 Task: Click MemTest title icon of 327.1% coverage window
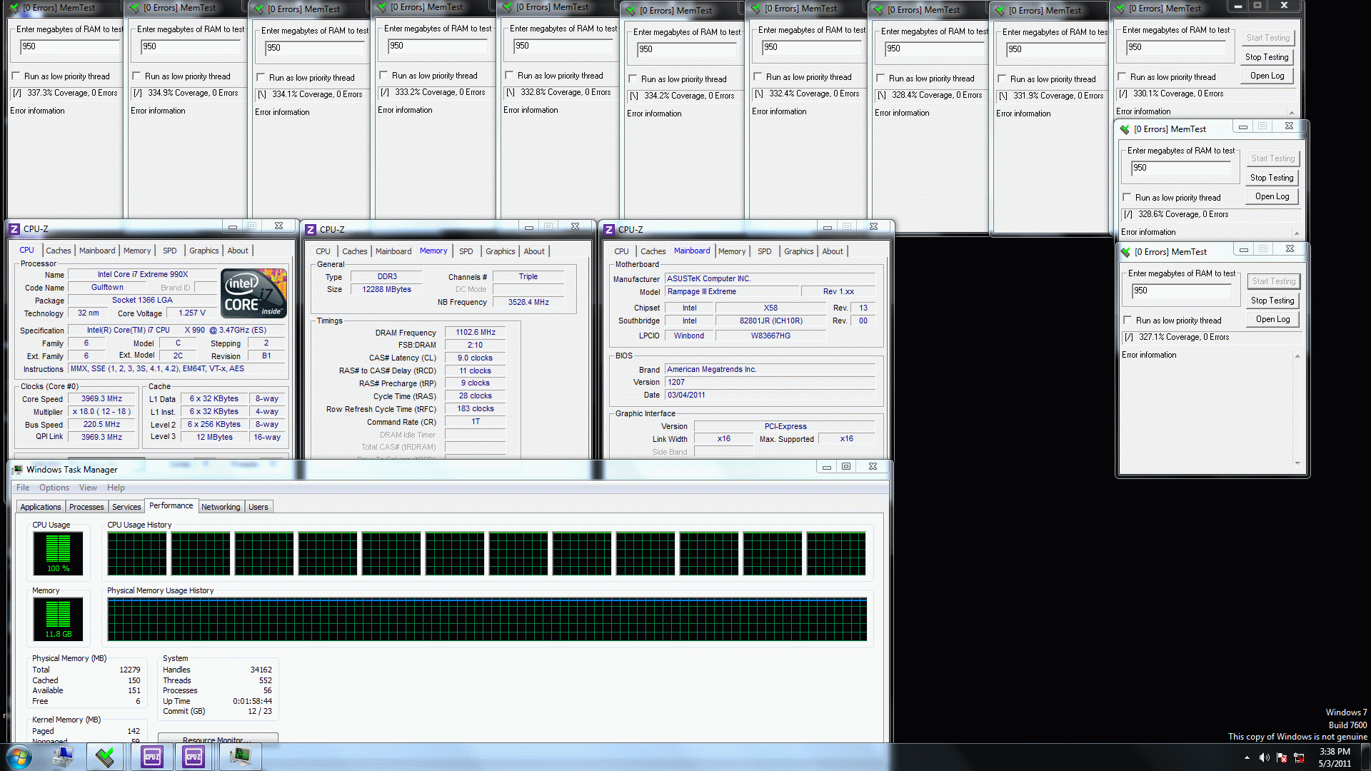pos(1125,252)
